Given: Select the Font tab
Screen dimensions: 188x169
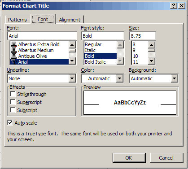Looking at the screenshot, I should point(43,19).
